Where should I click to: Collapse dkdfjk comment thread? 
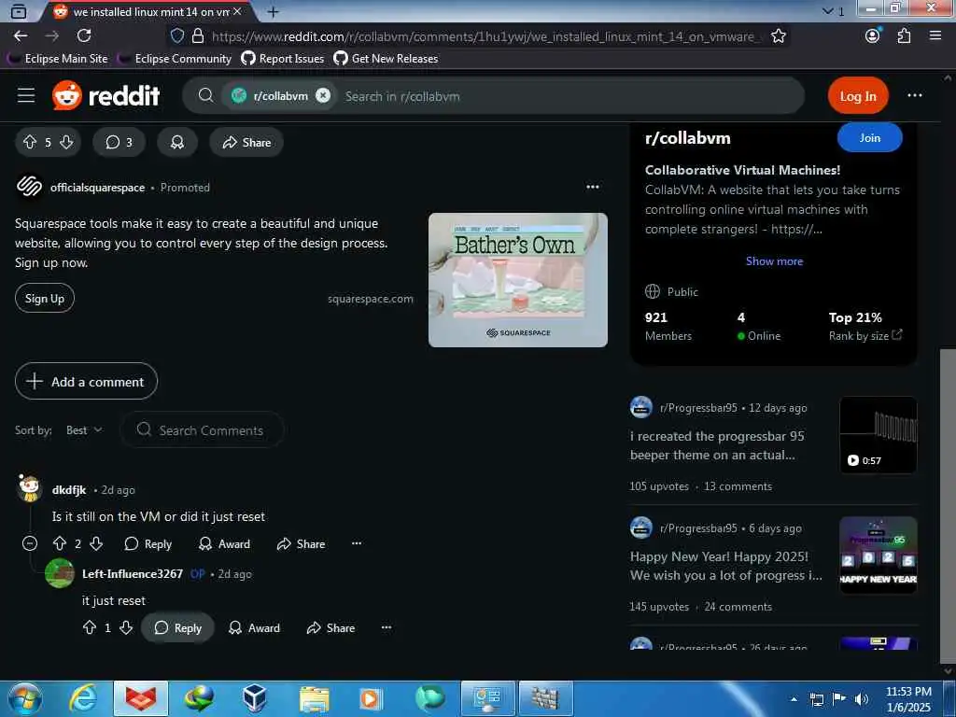[x=30, y=543]
